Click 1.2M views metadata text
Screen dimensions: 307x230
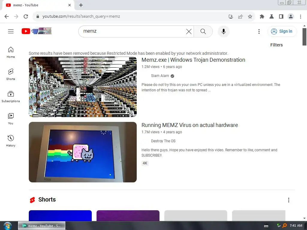(x=151, y=67)
